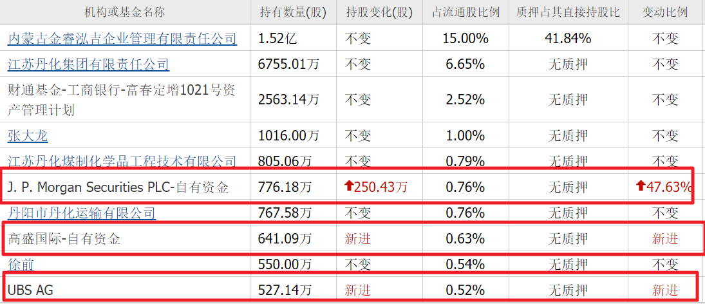Open 内蒙古金睿泓吉企业管理有限责任公司 link
Screen dimensions: 705x304
(x=122, y=39)
